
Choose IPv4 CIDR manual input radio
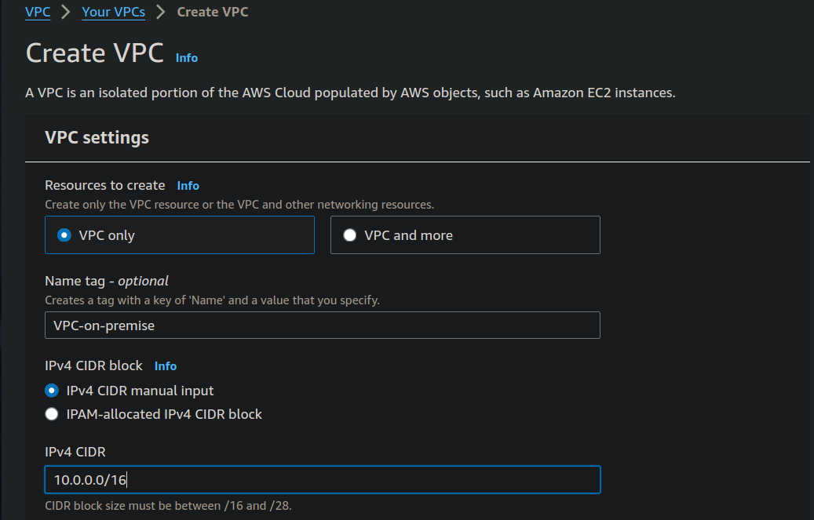[x=52, y=391]
